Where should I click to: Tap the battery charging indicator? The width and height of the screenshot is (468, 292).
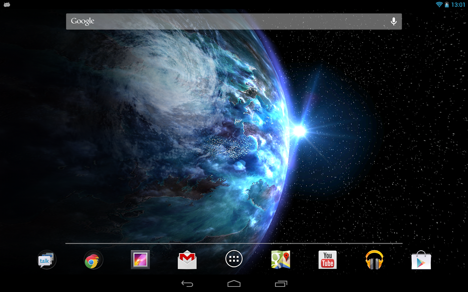click(447, 5)
